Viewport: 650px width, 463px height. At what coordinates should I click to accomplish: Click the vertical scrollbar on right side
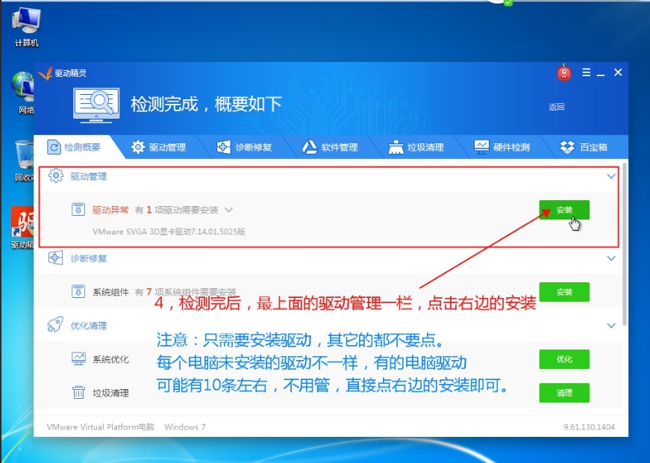point(624,246)
